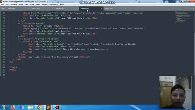Click the webcam overlay video

point(175,92)
